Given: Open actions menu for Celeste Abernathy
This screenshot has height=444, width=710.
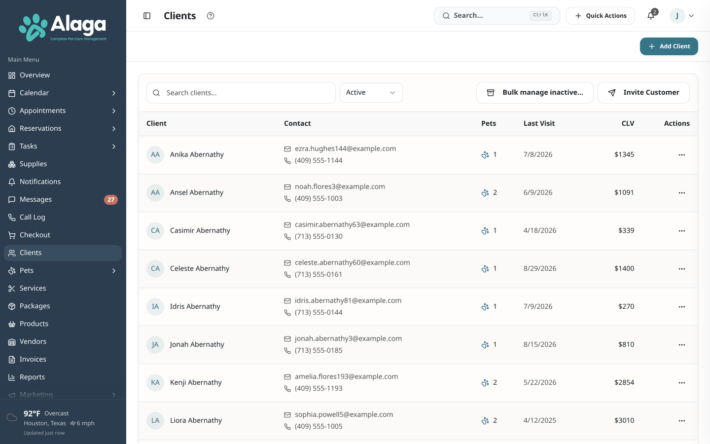Looking at the screenshot, I should pos(682,269).
